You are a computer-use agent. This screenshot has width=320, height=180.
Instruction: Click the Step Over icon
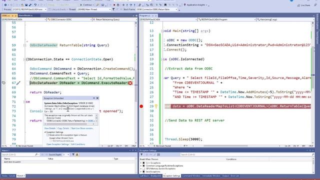click(x=130, y=5)
